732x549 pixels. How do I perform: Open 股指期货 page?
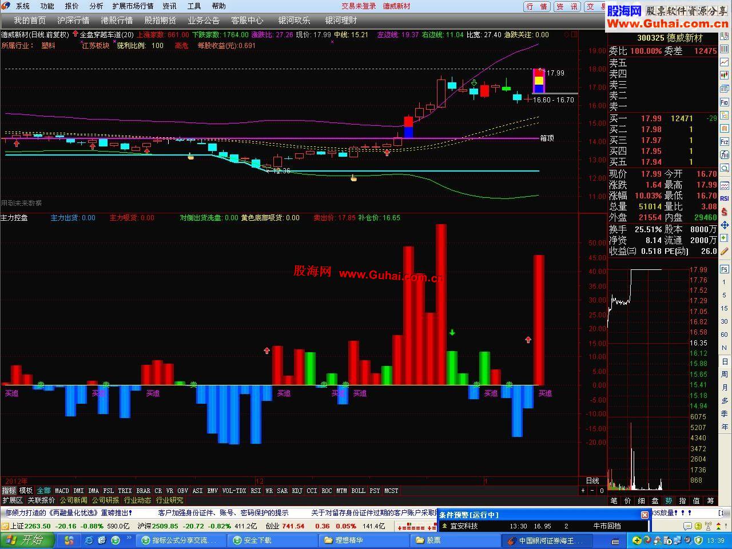[x=160, y=20]
